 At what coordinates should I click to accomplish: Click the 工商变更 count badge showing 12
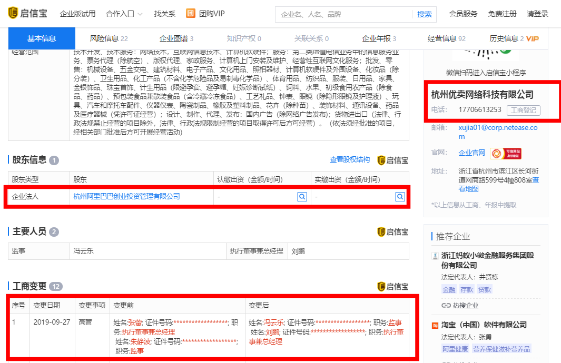56,287
